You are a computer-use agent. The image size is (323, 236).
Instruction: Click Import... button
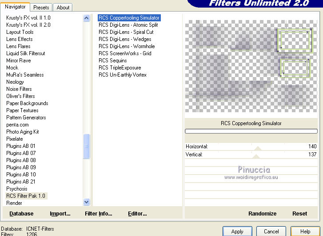pos(60,213)
